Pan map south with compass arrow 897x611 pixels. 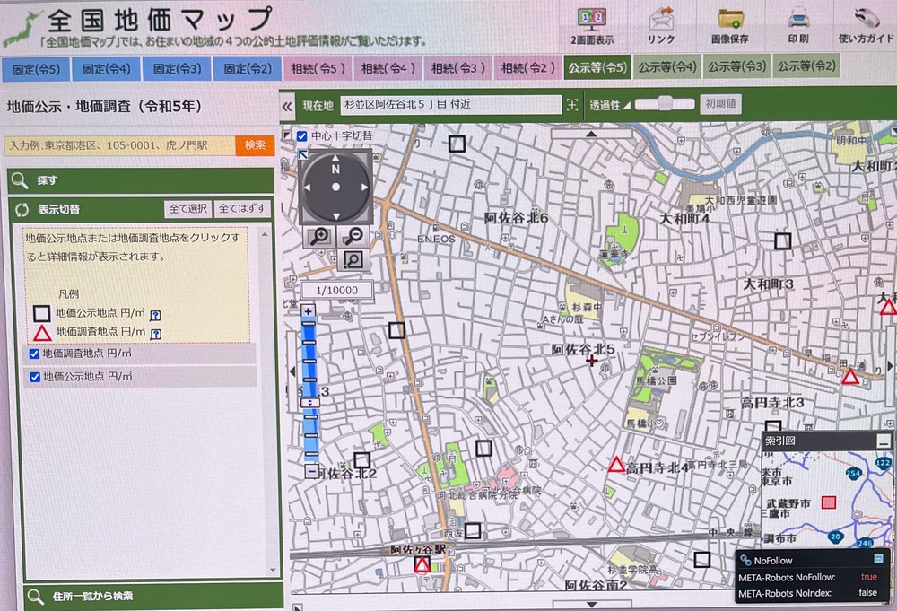[x=335, y=215]
